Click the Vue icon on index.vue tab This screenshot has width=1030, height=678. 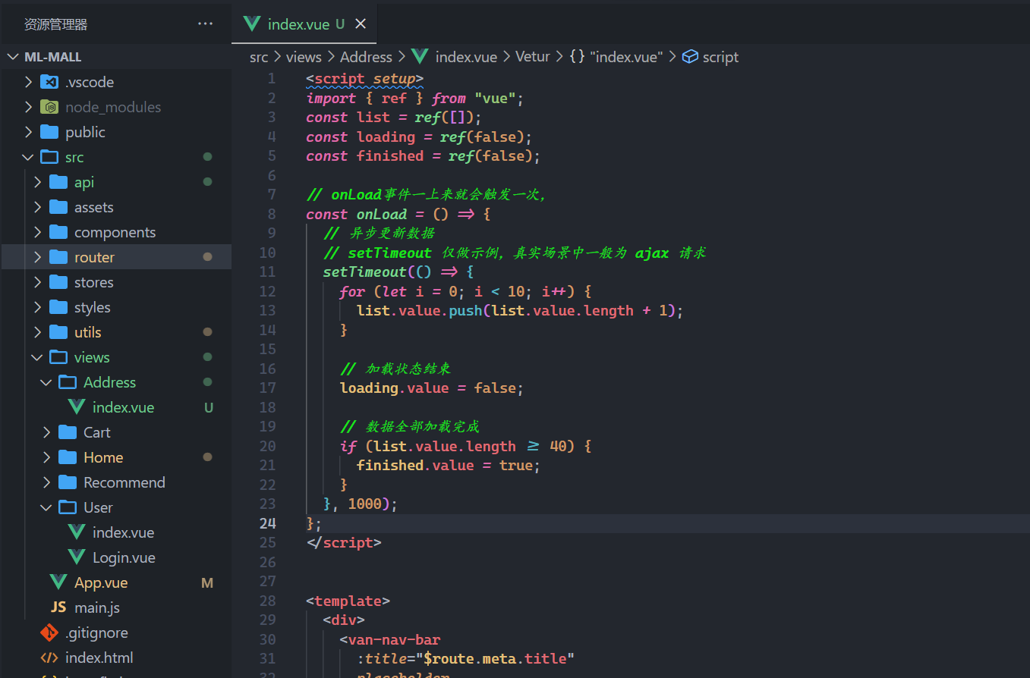click(253, 24)
